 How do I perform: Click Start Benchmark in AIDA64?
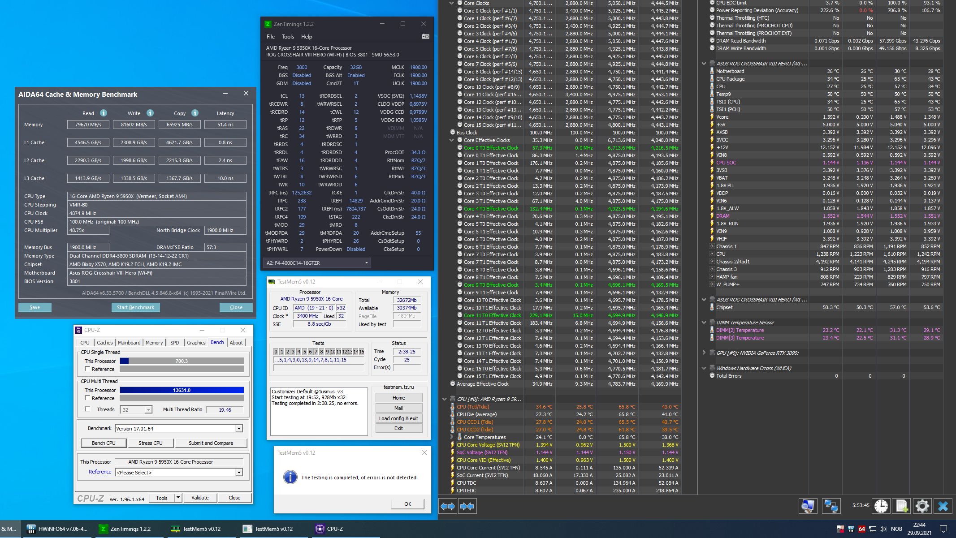click(x=135, y=307)
